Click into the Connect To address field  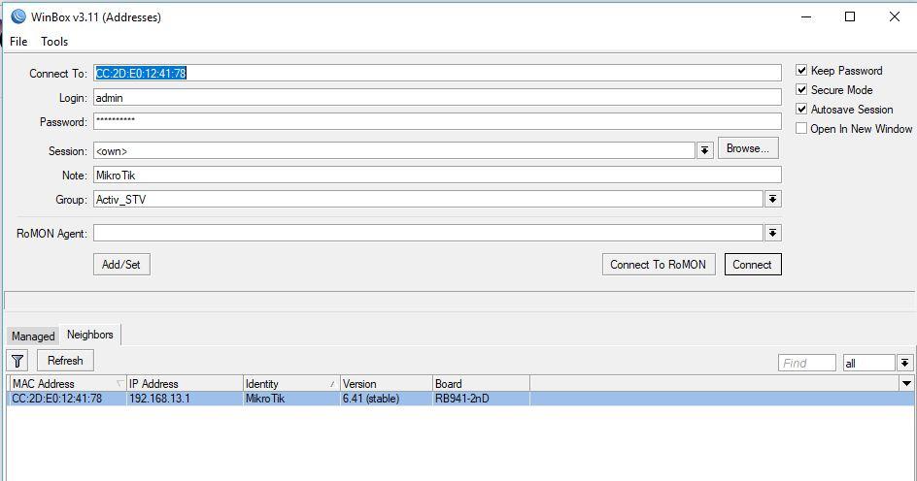click(x=437, y=73)
